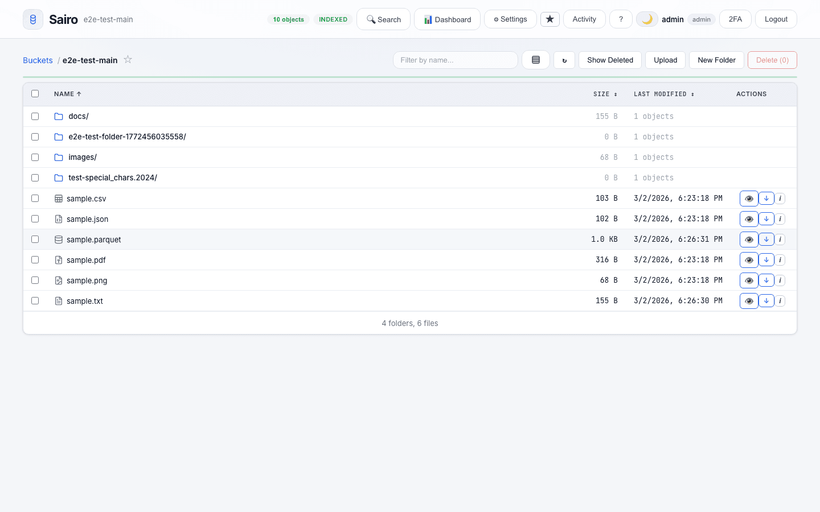Go back to Buckets breadcrumb

pos(38,60)
